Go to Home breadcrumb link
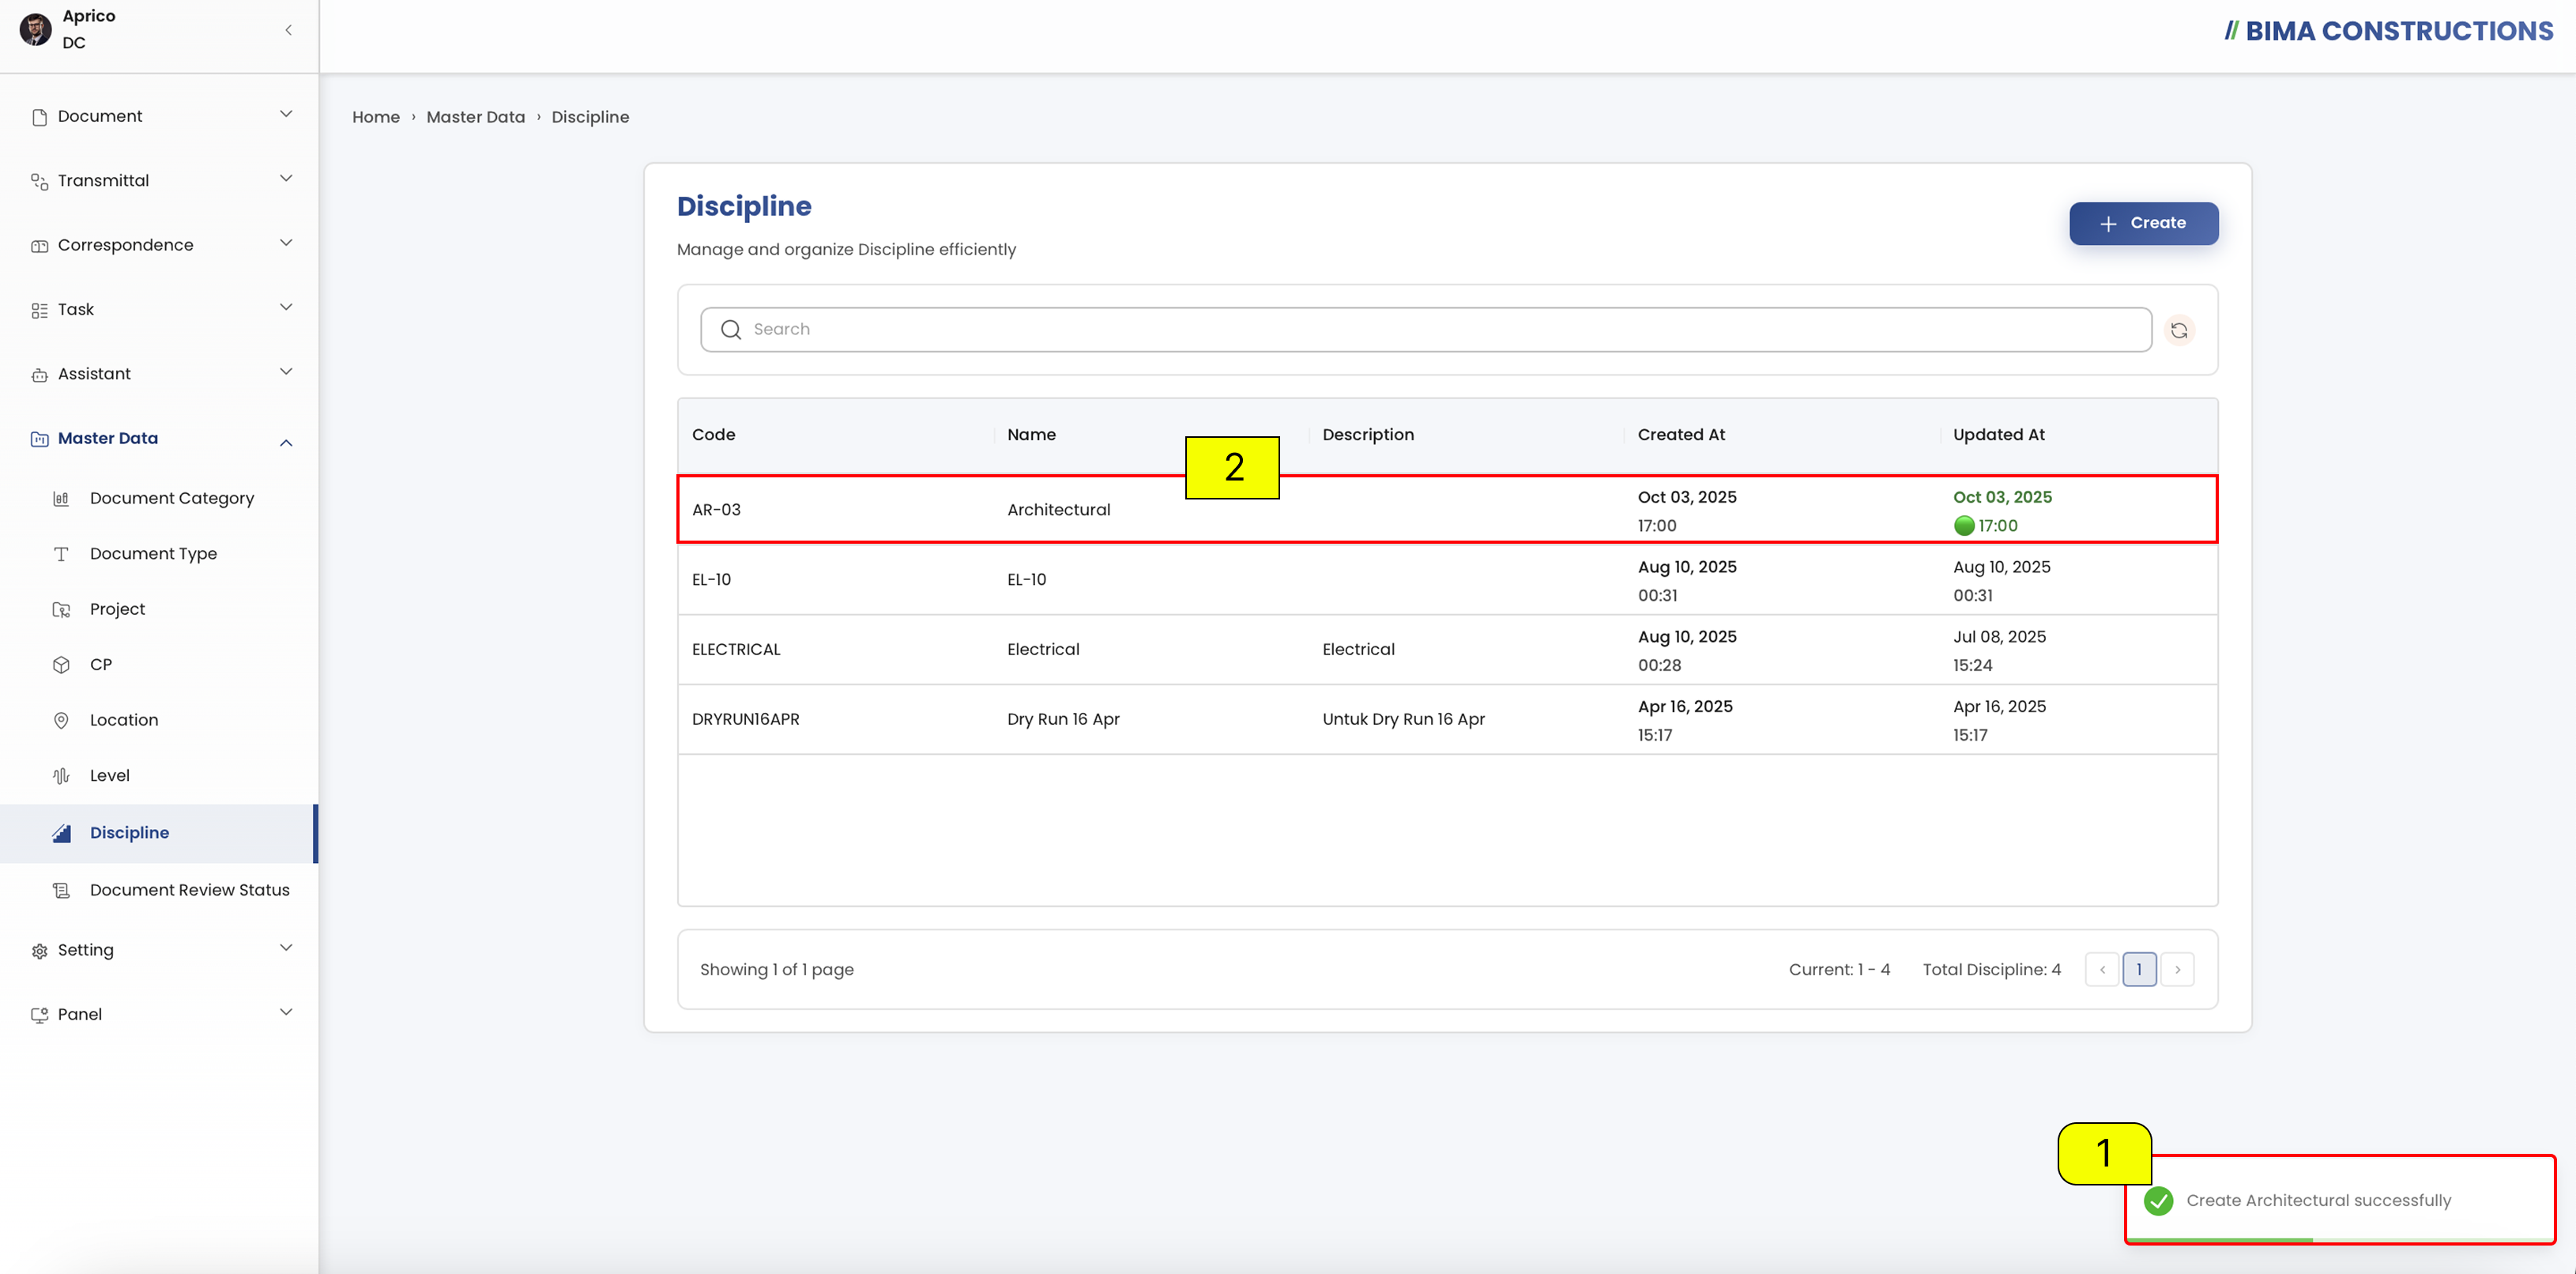The image size is (2576, 1274). (x=376, y=117)
